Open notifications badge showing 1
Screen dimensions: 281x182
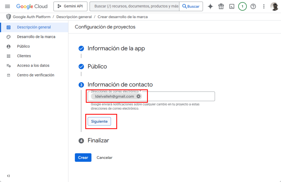(242, 6)
